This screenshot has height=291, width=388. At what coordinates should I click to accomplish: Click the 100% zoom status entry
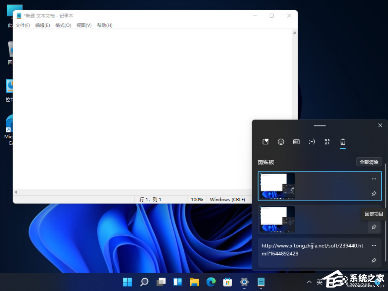pyautogui.click(x=197, y=199)
